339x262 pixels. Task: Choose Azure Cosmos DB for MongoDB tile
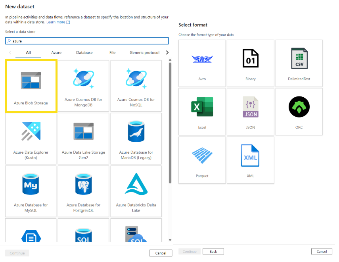(x=83, y=86)
